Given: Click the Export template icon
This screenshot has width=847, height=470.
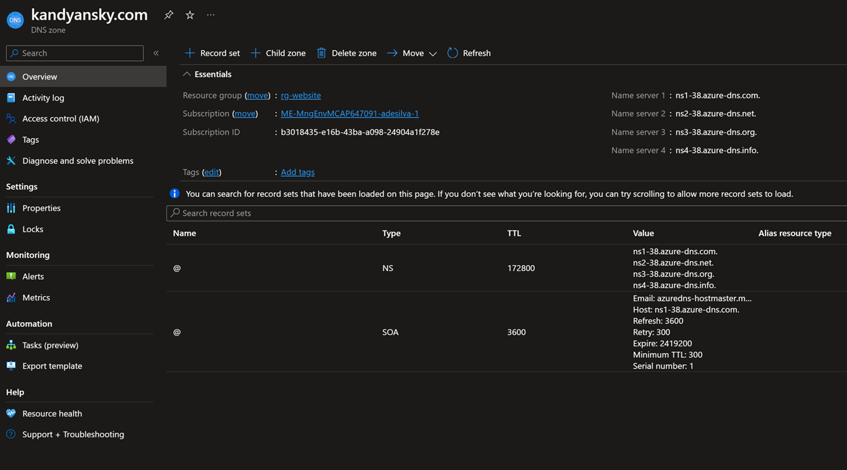Looking at the screenshot, I should [x=11, y=365].
